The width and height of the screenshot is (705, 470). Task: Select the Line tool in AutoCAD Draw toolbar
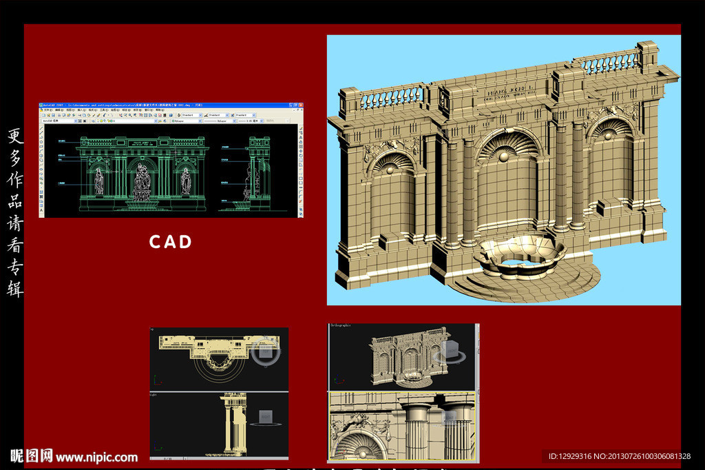41,128
